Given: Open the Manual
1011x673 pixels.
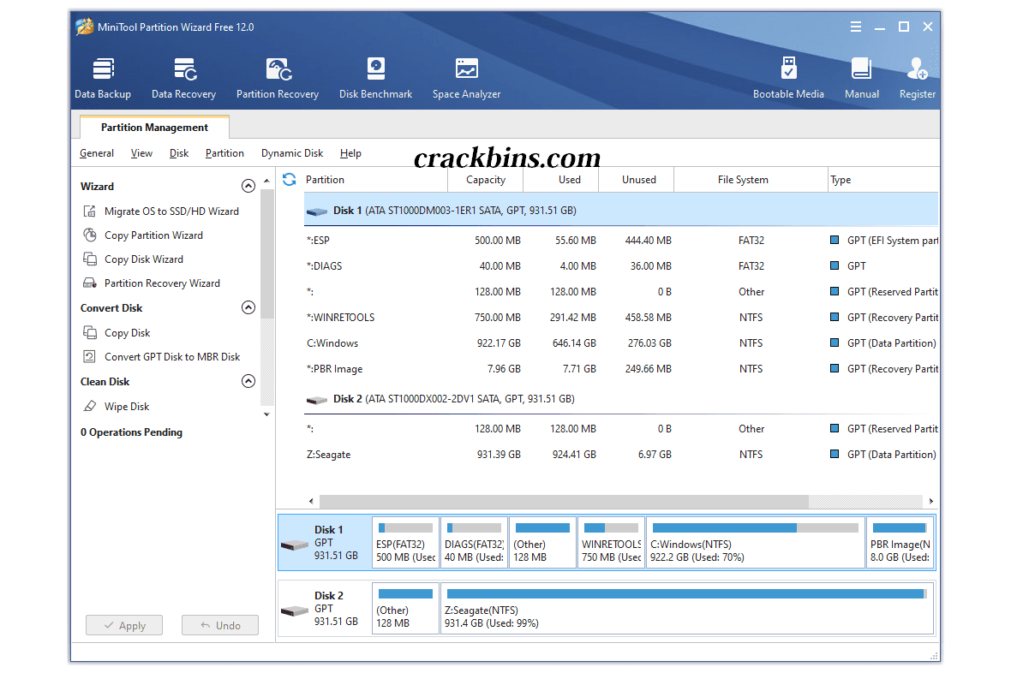Looking at the screenshot, I should pyautogui.click(x=861, y=77).
